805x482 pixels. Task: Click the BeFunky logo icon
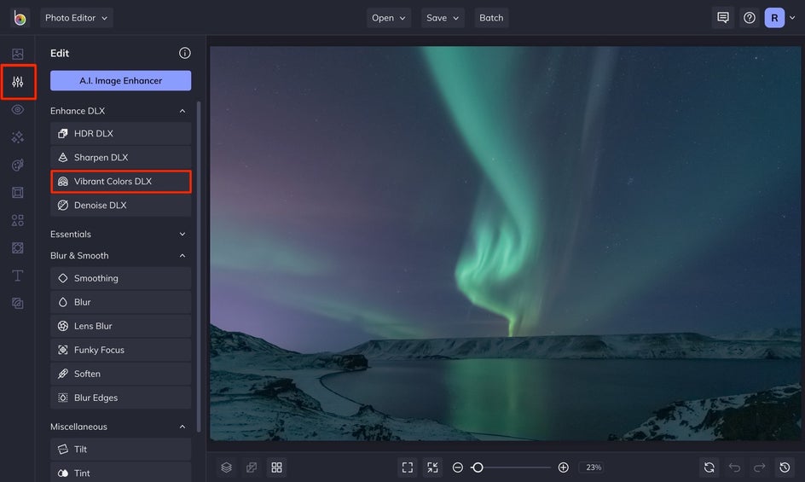20,17
